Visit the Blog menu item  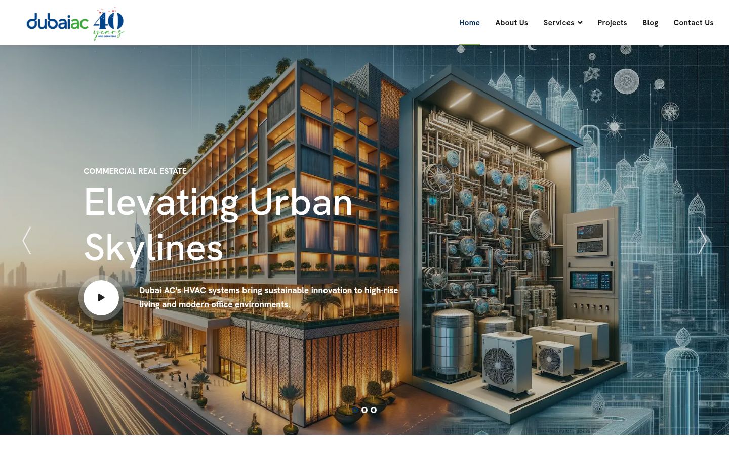click(650, 23)
